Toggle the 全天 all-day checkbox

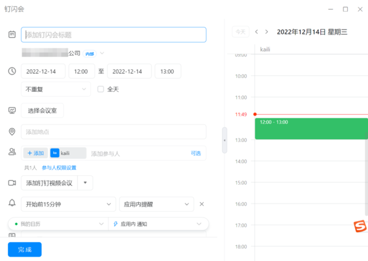101,89
